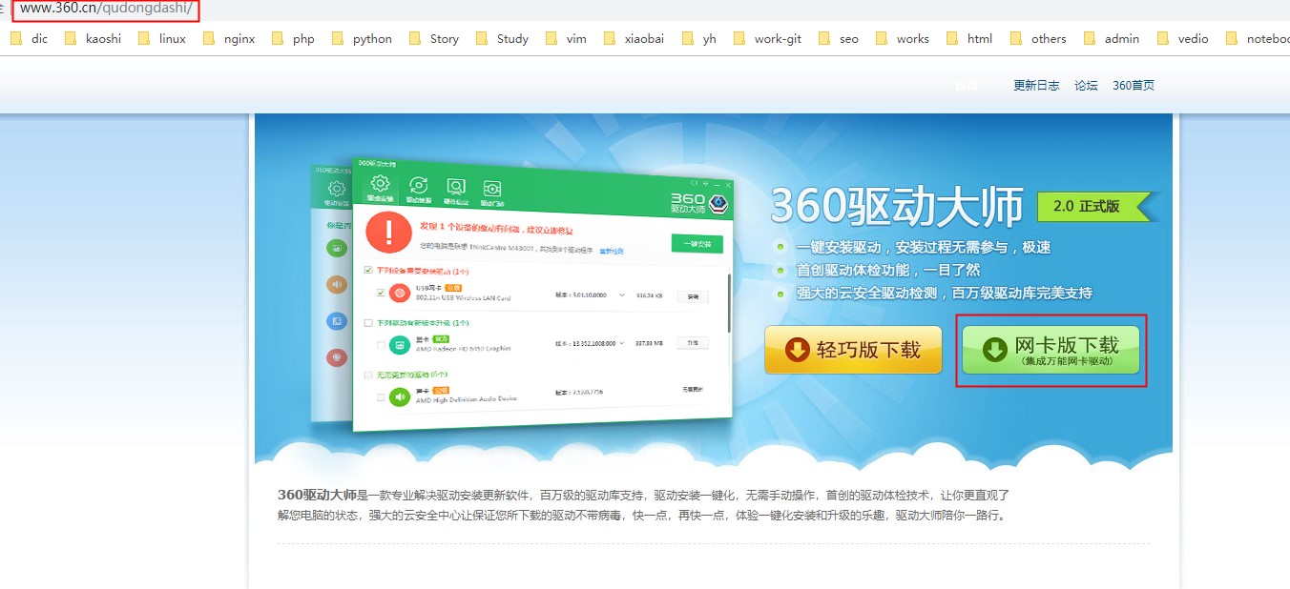
Task: Click the gear icon in the driver app
Action: (380, 185)
